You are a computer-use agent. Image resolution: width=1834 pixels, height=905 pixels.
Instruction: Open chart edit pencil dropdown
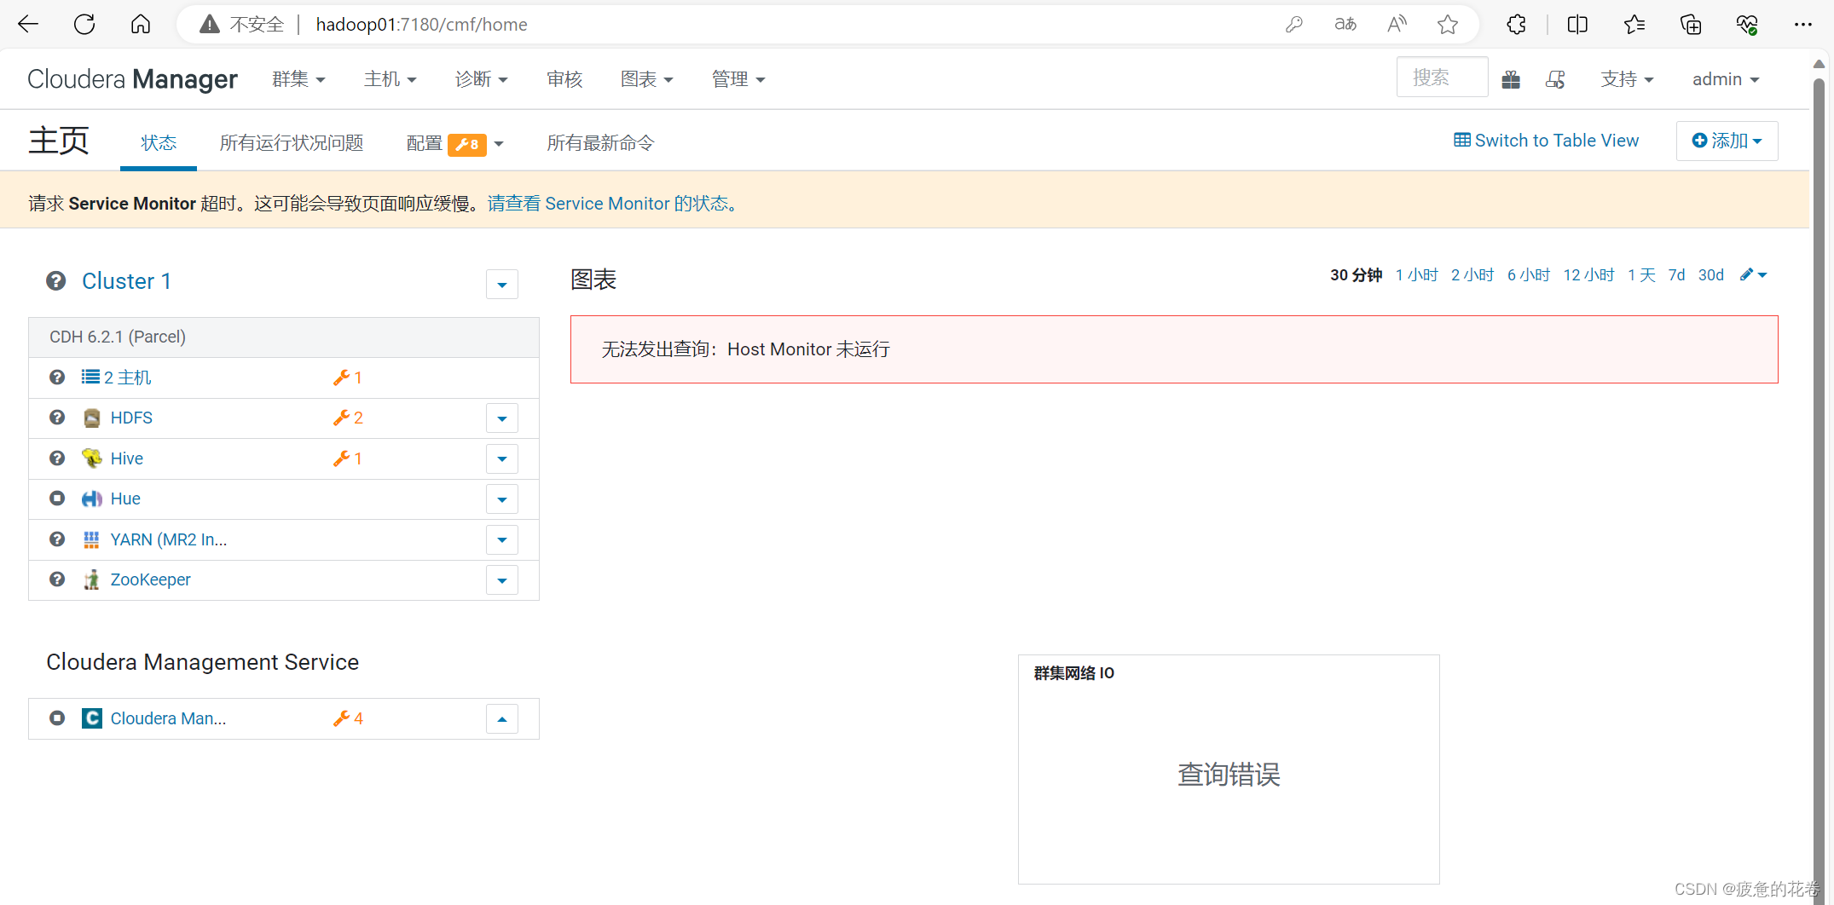tap(1754, 274)
